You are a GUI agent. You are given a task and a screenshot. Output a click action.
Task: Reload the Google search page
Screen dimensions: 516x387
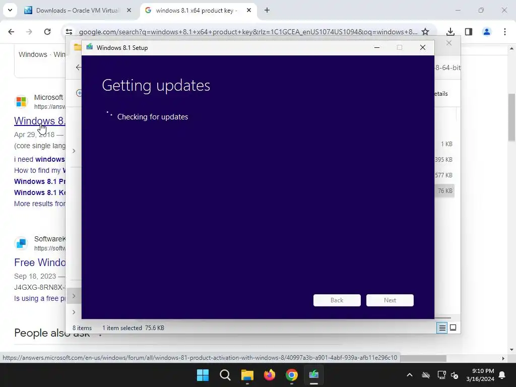[47, 32]
